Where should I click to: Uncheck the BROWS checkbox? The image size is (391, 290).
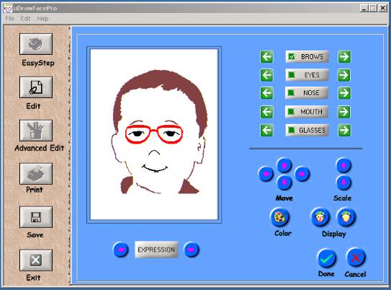click(291, 56)
